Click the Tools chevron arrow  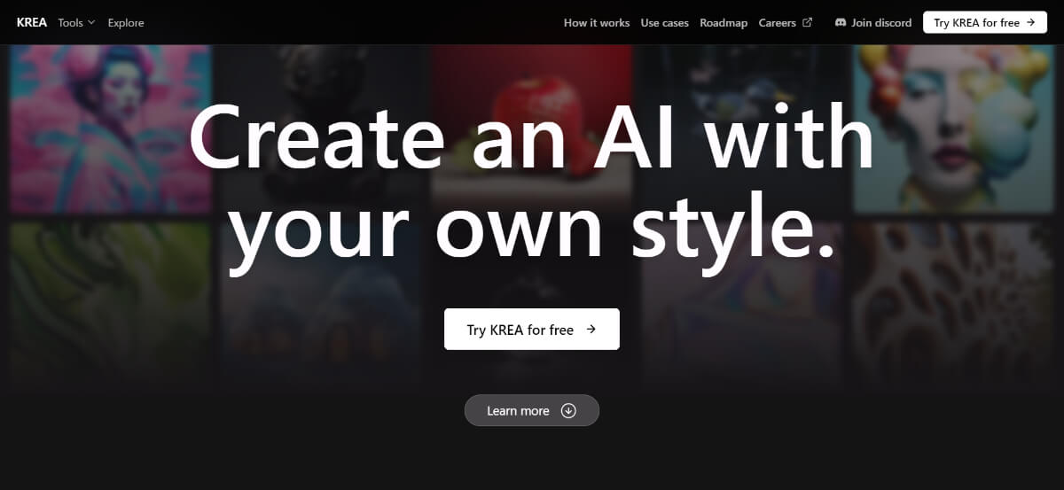pos(90,23)
